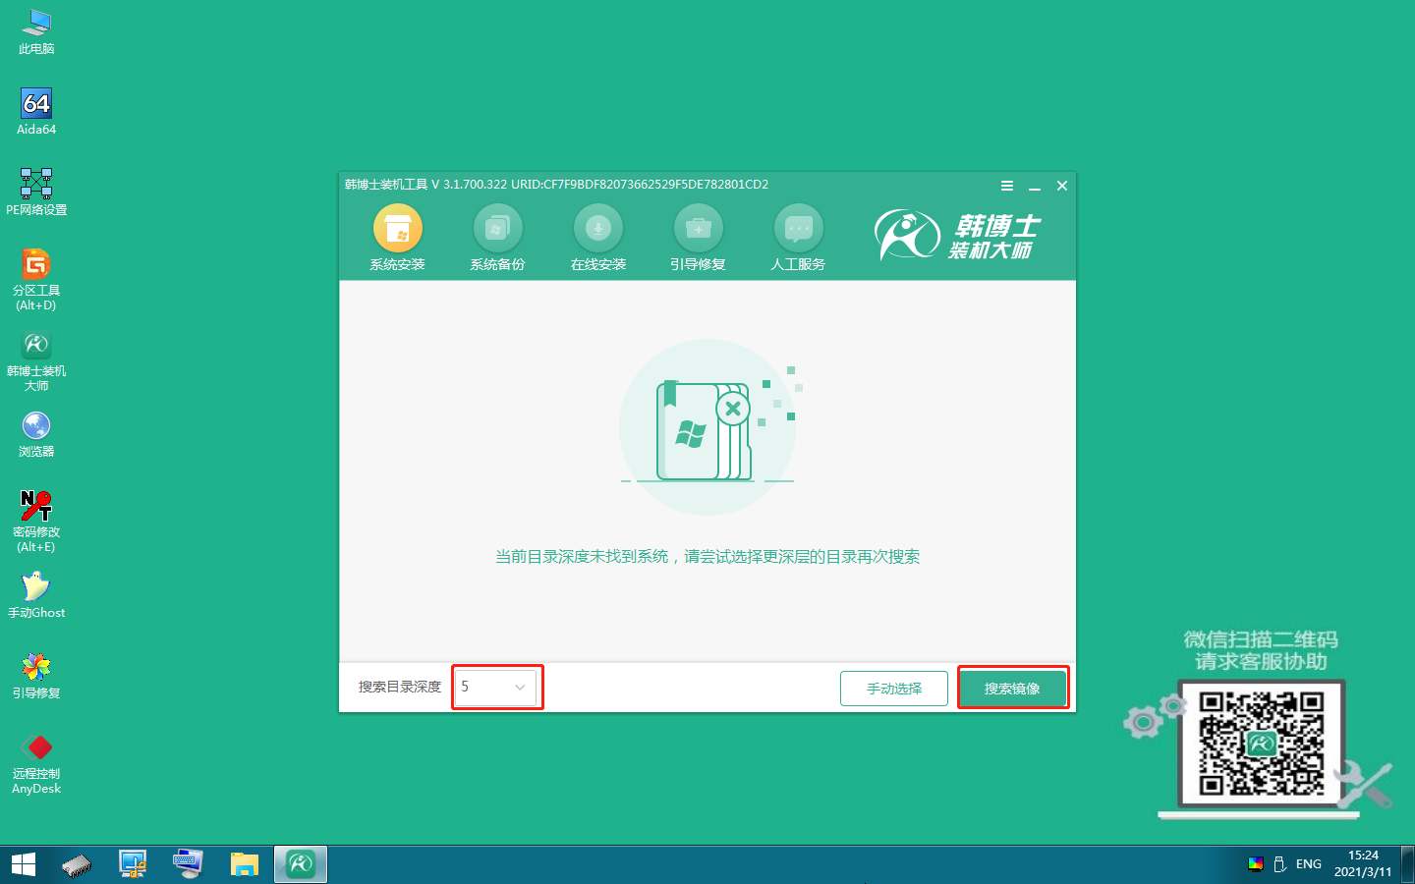Viewport: 1415px width, 884px height.
Task: Open PE网络设置 from the desktop
Action: coord(35,183)
